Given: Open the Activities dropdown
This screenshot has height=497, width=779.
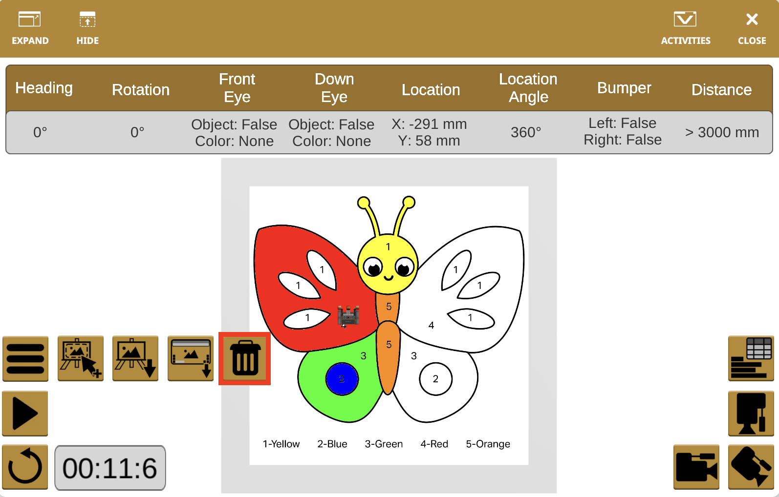Looking at the screenshot, I should 685,28.
